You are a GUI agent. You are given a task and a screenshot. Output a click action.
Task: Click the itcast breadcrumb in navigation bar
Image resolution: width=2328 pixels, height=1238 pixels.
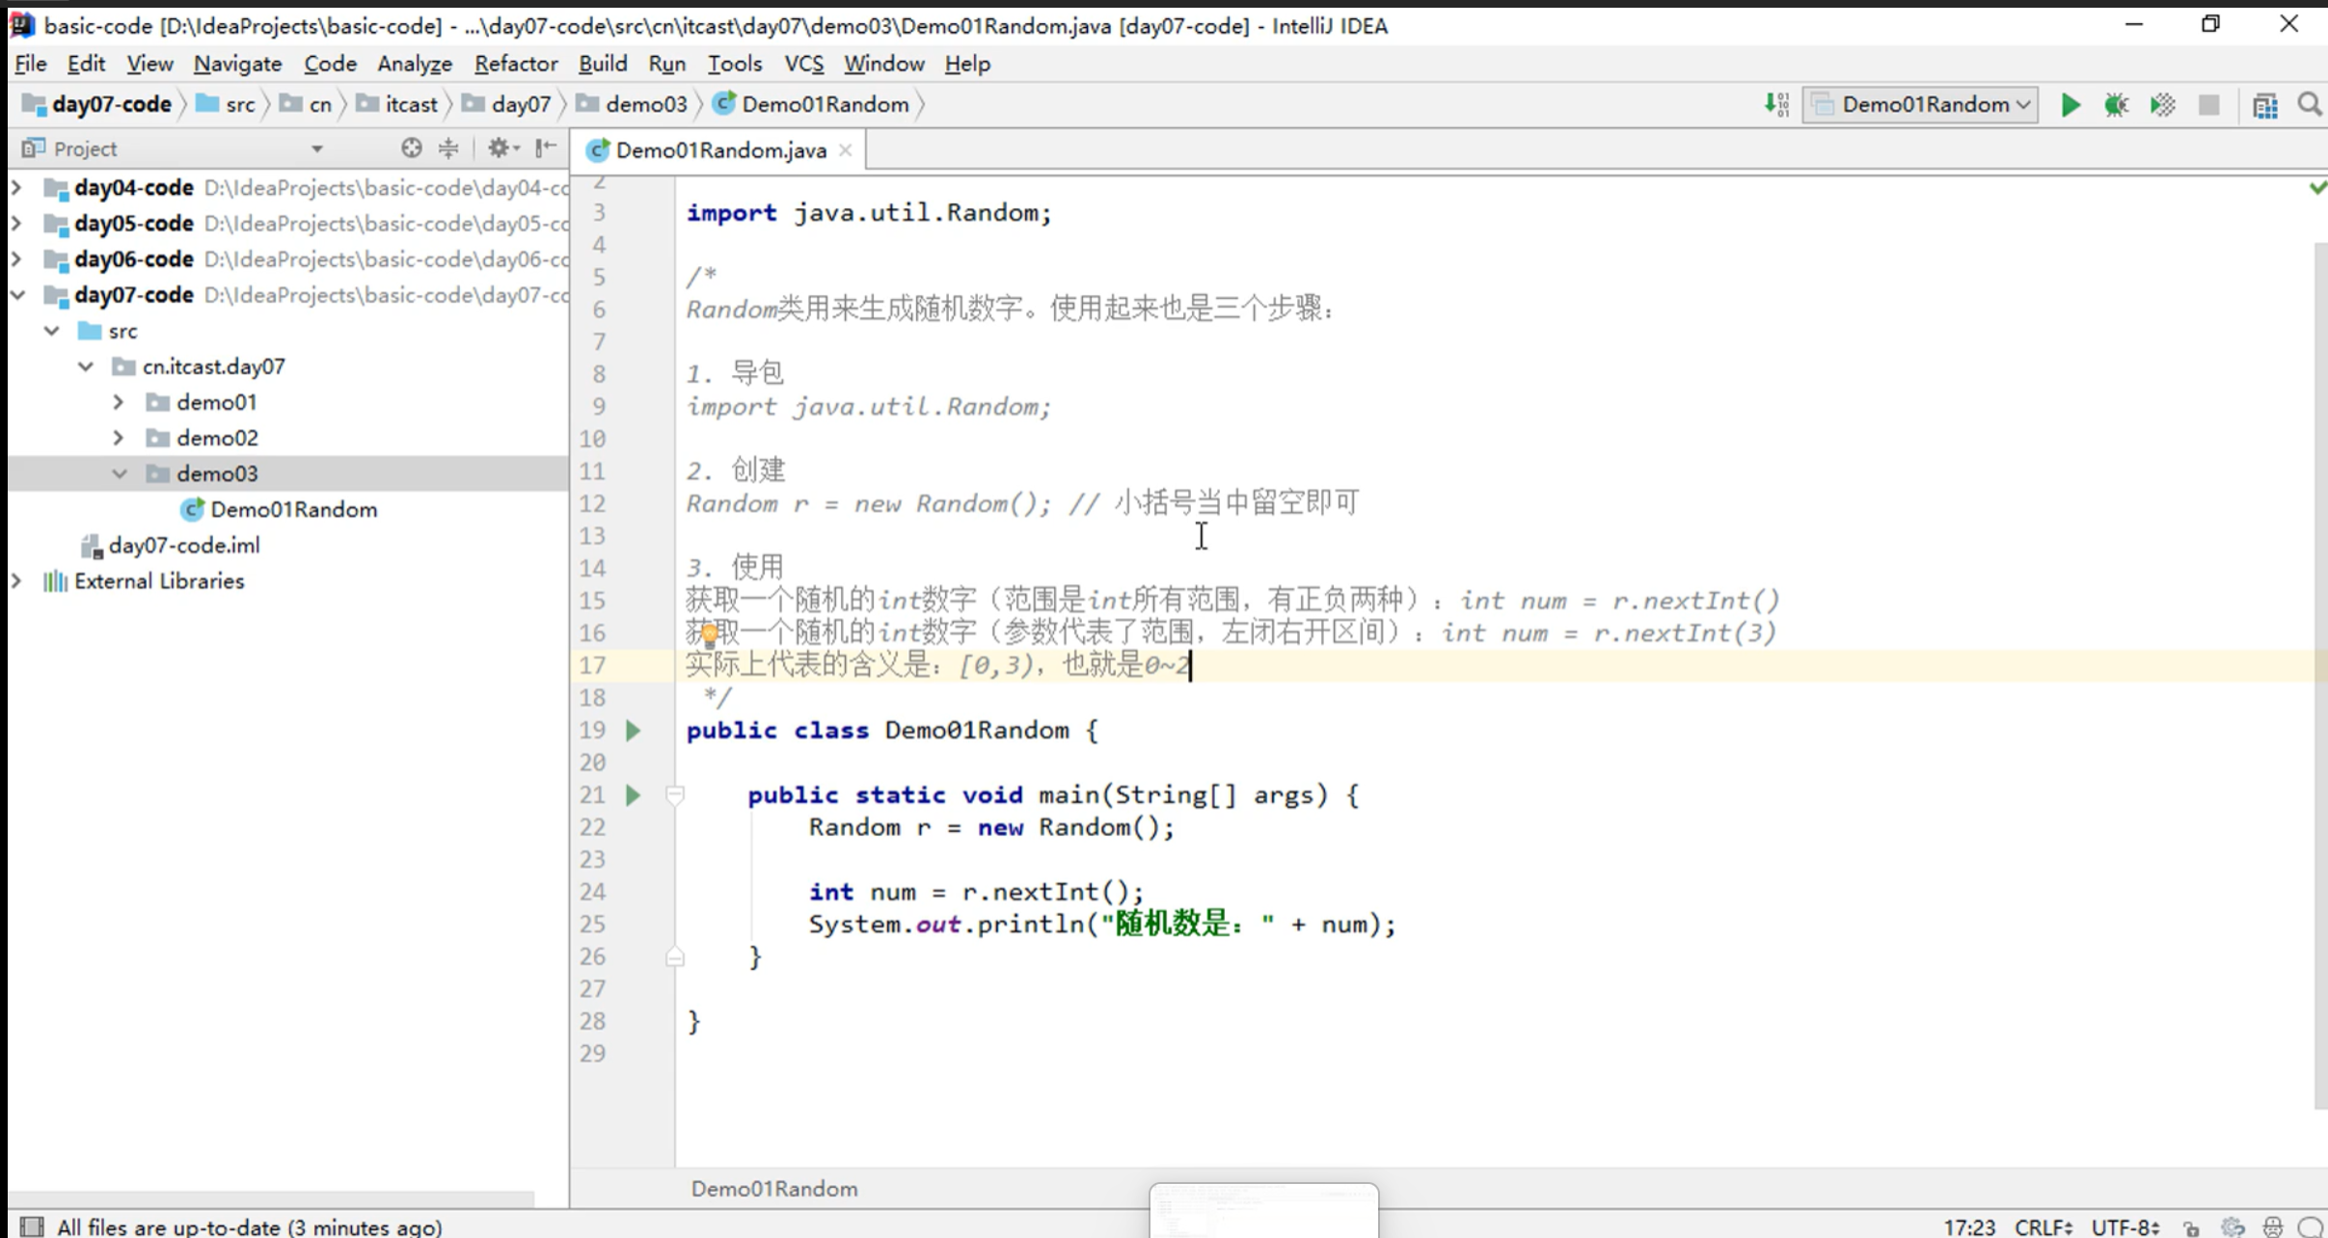tap(397, 104)
